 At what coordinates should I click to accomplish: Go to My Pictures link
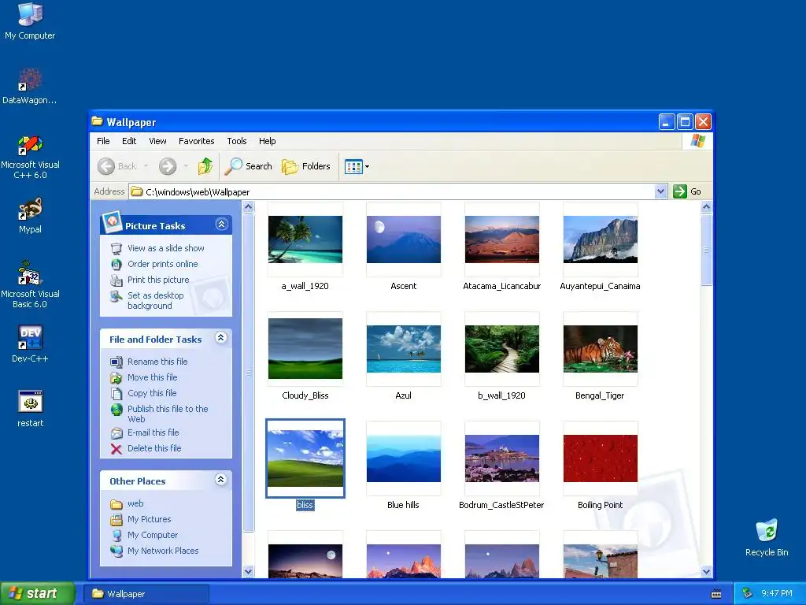(x=149, y=520)
